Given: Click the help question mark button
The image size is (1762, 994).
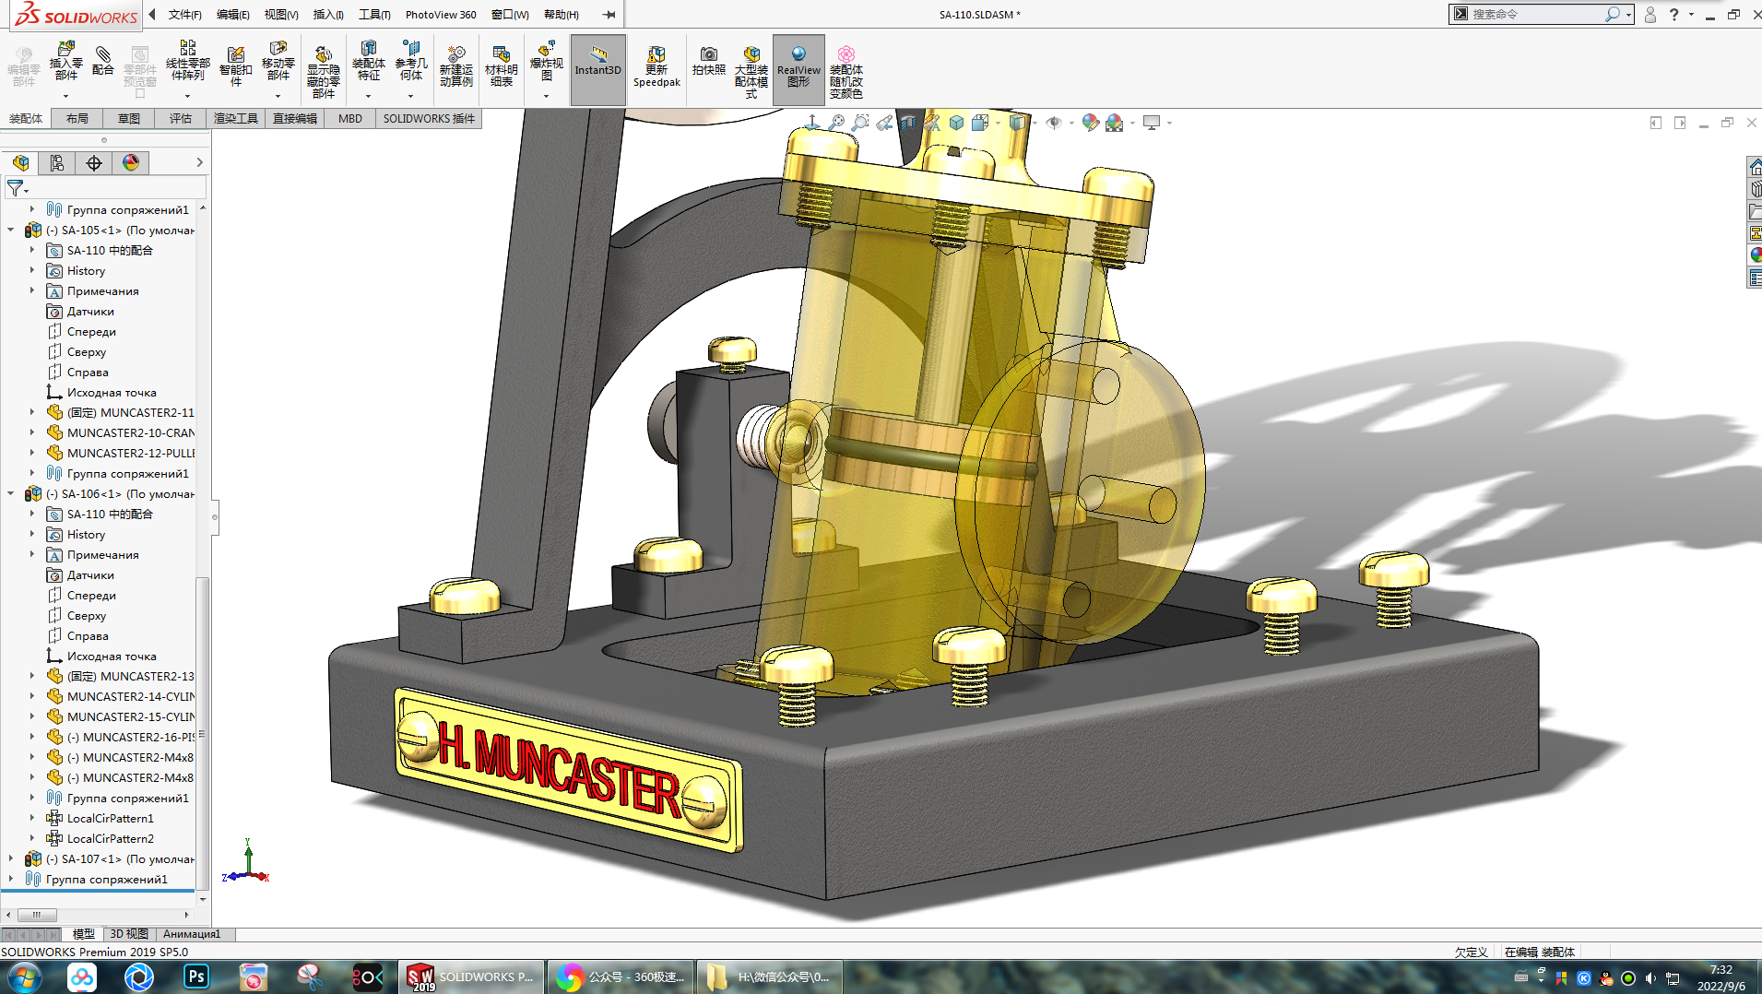Looking at the screenshot, I should pyautogui.click(x=1673, y=14).
